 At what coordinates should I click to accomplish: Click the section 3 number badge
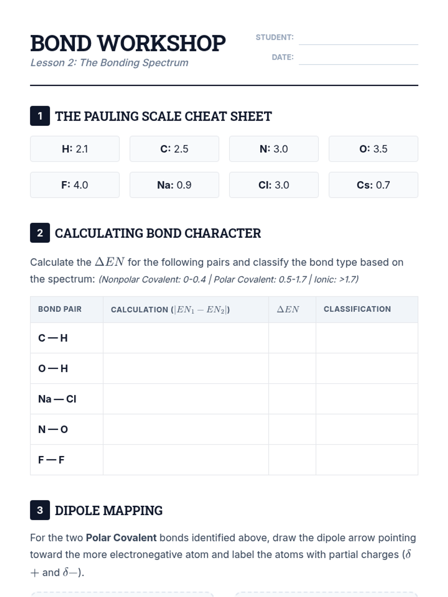click(x=40, y=510)
